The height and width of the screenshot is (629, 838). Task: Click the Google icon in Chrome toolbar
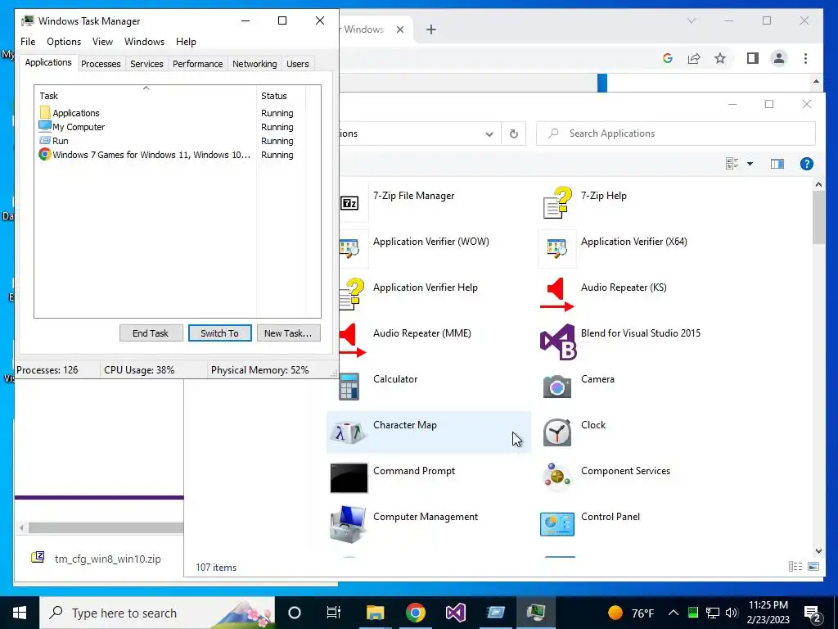click(x=668, y=58)
